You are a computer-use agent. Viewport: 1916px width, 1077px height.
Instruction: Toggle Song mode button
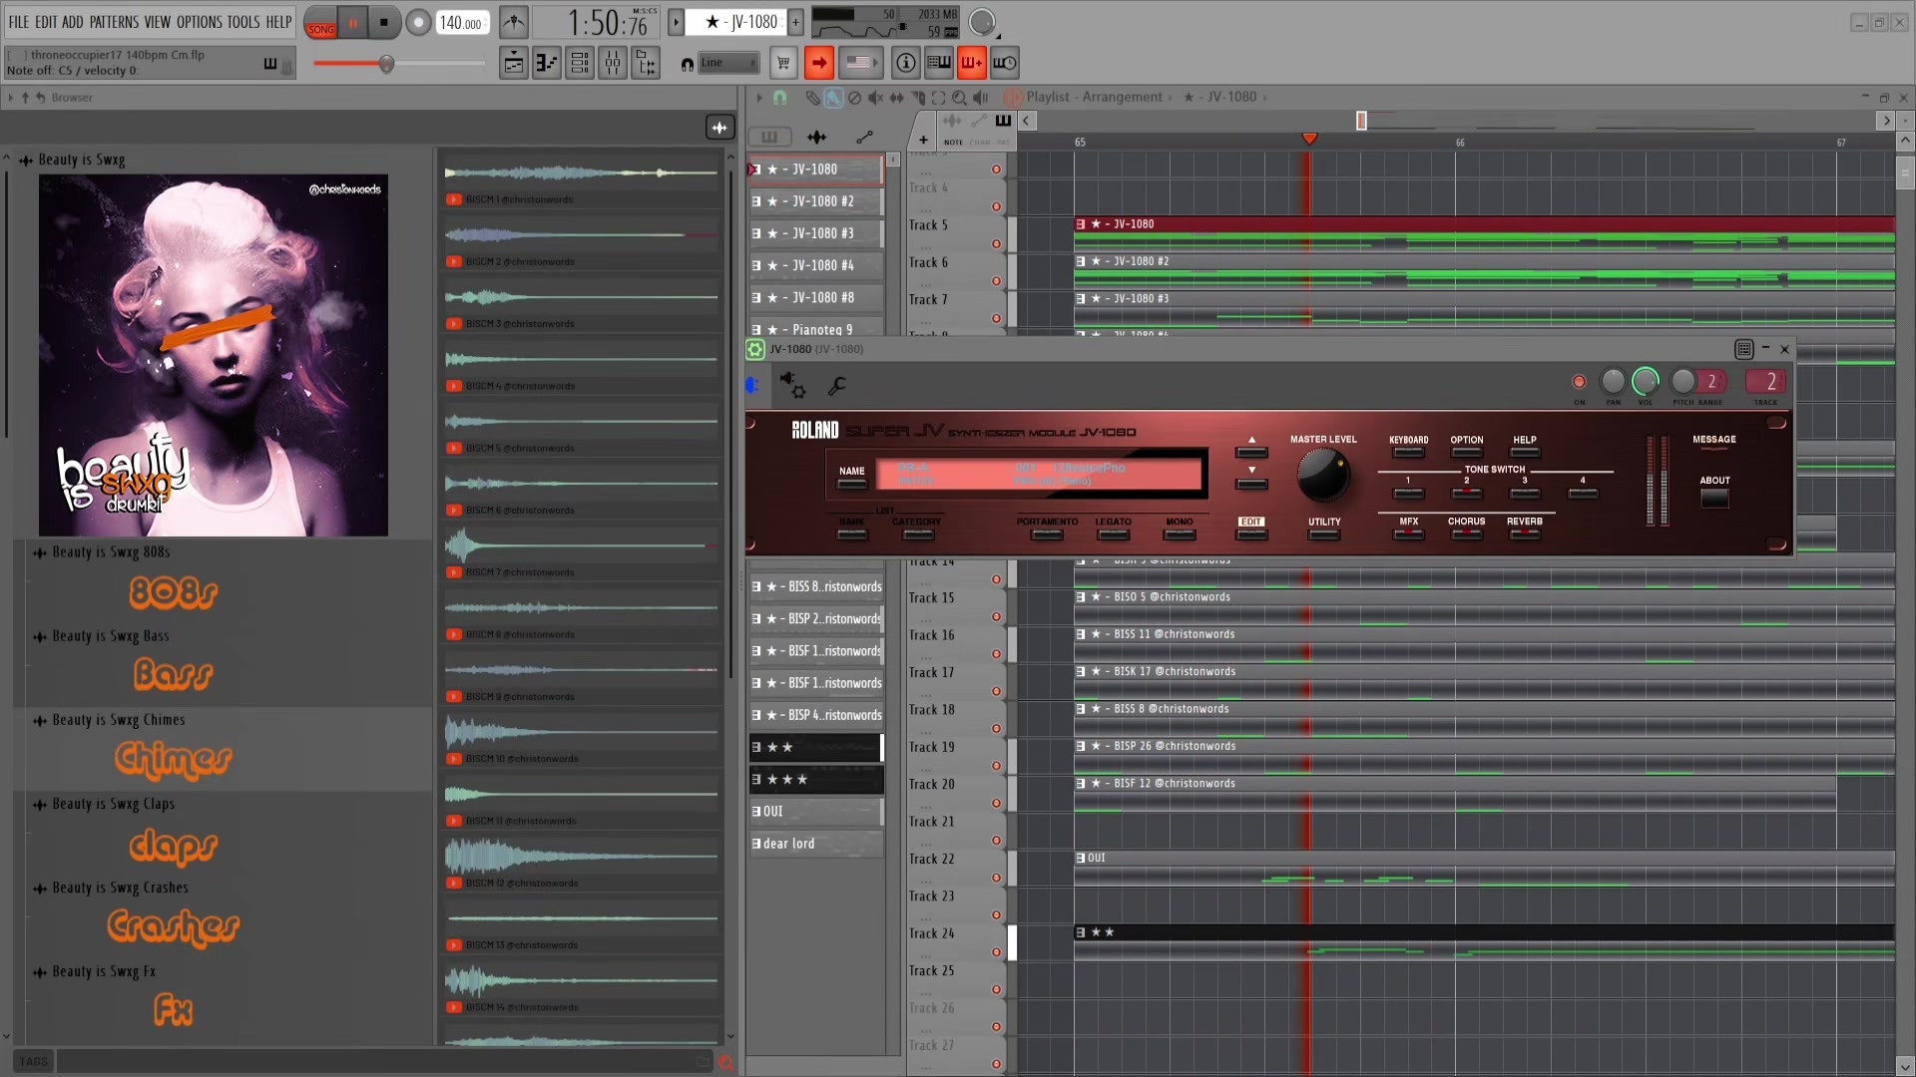321,23
